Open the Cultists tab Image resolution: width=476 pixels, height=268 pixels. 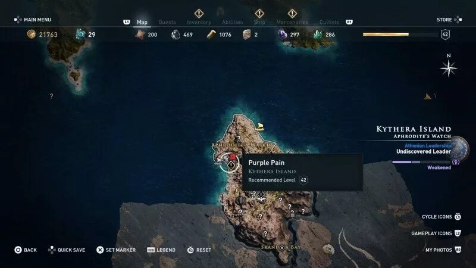tap(329, 22)
